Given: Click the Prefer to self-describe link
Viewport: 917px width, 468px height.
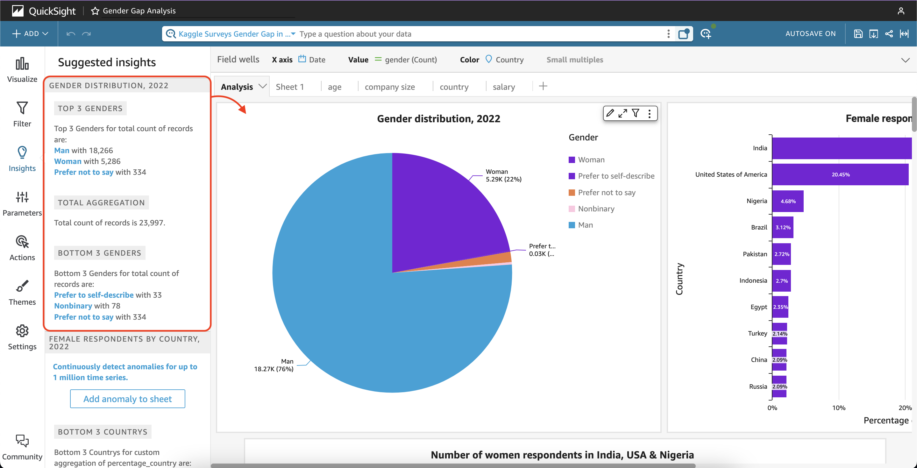Looking at the screenshot, I should tap(94, 295).
